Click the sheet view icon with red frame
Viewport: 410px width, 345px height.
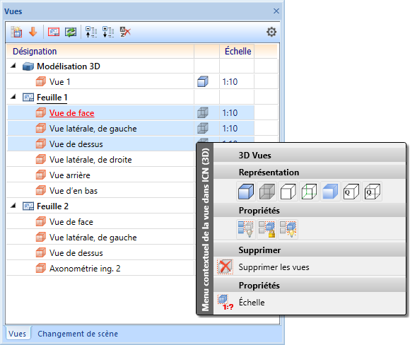pyautogui.click(x=54, y=33)
